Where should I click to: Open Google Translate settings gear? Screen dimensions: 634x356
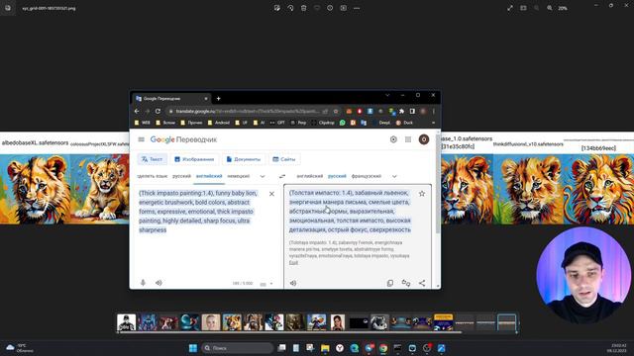click(x=393, y=139)
